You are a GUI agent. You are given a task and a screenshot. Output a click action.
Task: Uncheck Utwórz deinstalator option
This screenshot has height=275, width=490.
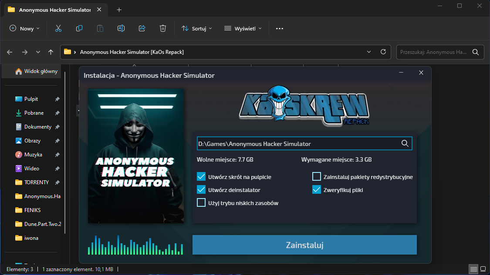point(201,189)
